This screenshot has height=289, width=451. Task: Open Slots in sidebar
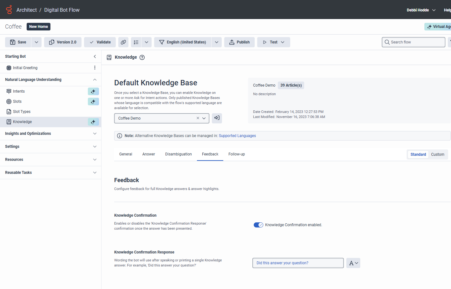tap(17, 102)
